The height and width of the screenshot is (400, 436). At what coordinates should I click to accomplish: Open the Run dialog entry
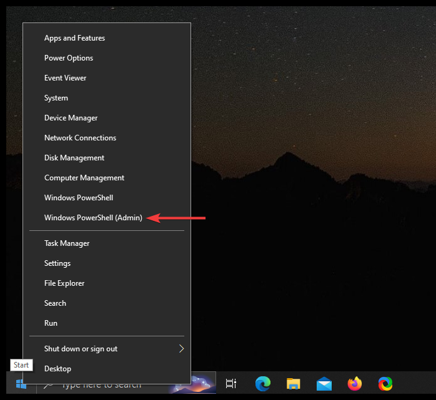point(107,323)
